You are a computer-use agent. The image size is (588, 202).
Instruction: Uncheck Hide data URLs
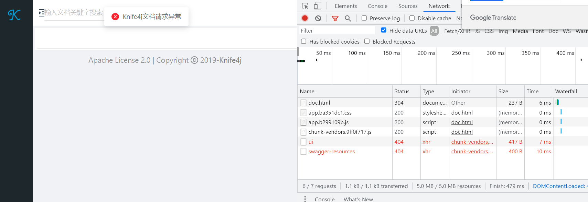[x=383, y=30]
